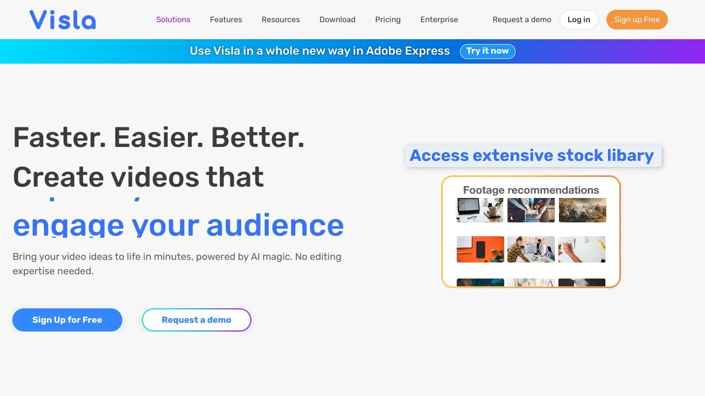
Task: Click the blue Sign Up for Free button
Action: point(67,320)
